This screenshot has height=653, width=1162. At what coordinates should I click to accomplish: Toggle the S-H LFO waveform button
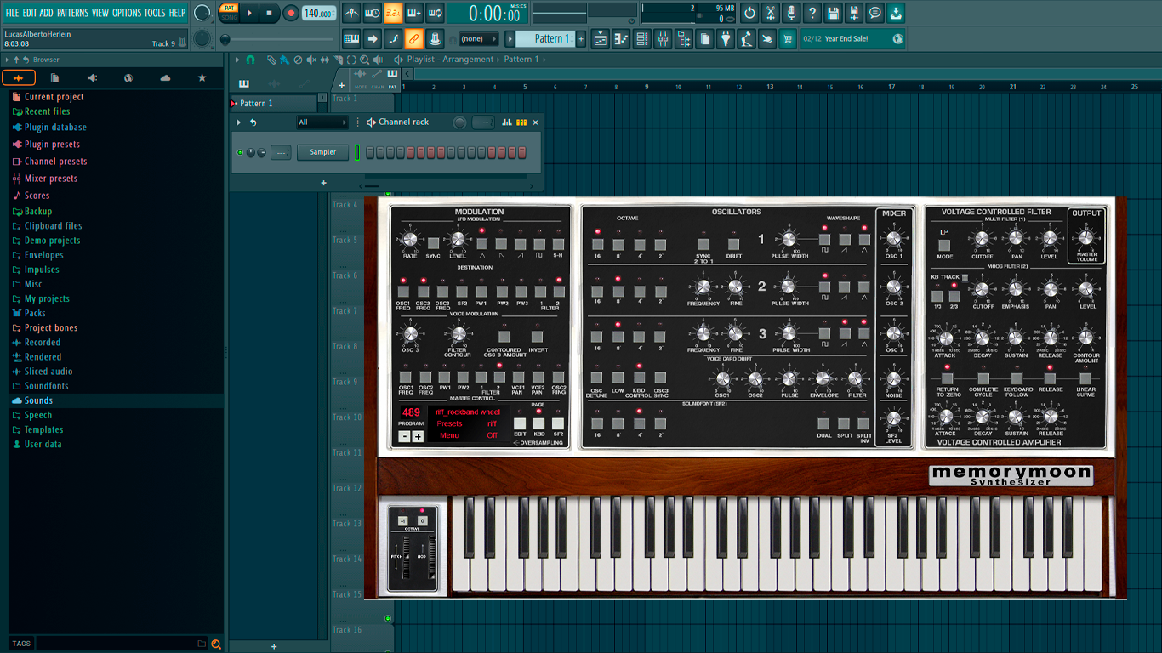tap(558, 244)
